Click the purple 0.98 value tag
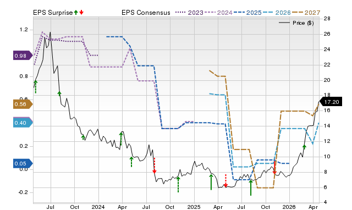Image resolution: width=352 pixels, height=210 pixels. (23, 56)
